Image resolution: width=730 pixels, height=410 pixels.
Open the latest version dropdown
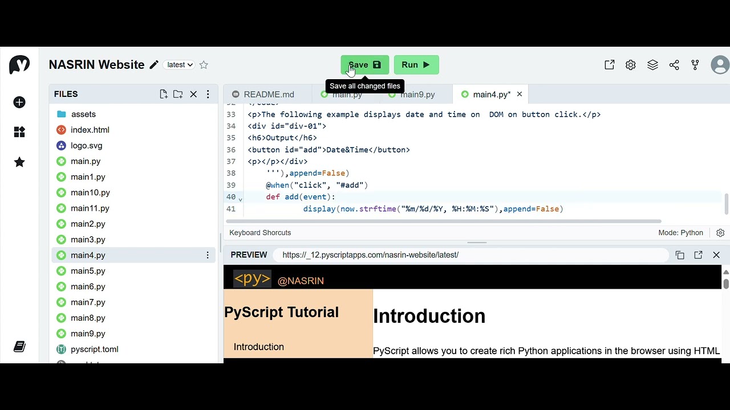pyautogui.click(x=180, y=65)
